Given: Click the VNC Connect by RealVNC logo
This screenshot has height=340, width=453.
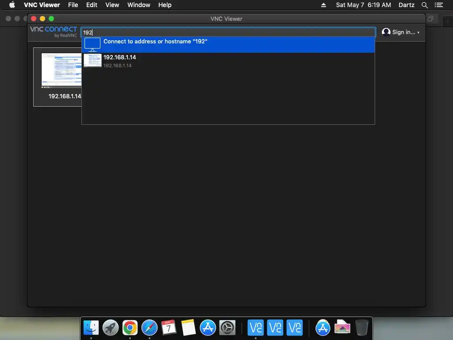Looking at the screenshot, I should (x=54, y=31).
